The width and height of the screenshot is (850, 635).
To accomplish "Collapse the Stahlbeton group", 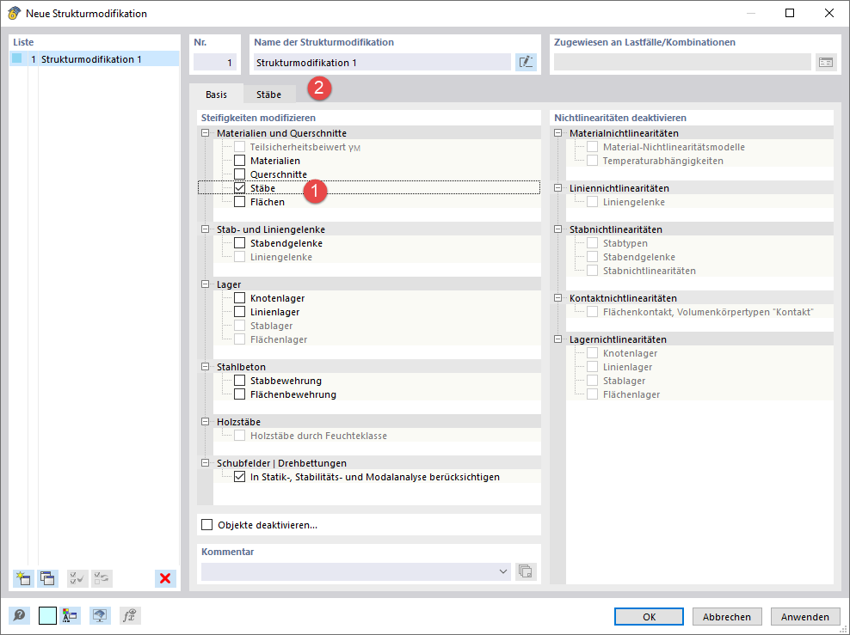I will [206, 367].
